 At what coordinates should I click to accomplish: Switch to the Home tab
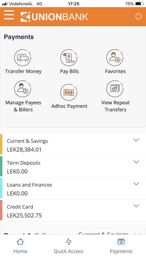tap(20, 246)
